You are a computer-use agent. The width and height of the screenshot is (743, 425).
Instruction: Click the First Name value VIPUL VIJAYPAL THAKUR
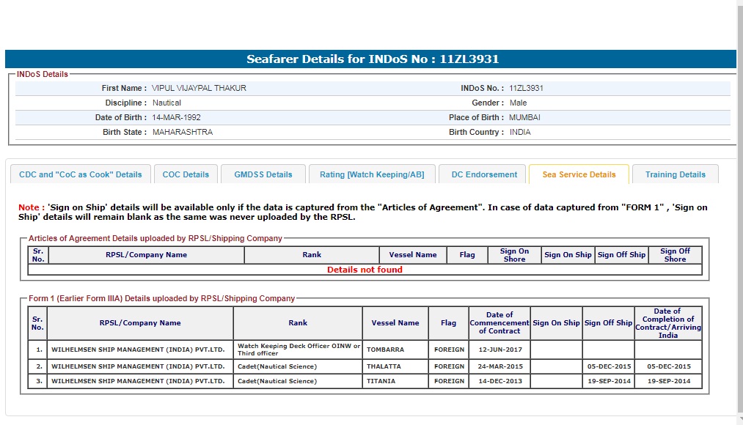199,88
